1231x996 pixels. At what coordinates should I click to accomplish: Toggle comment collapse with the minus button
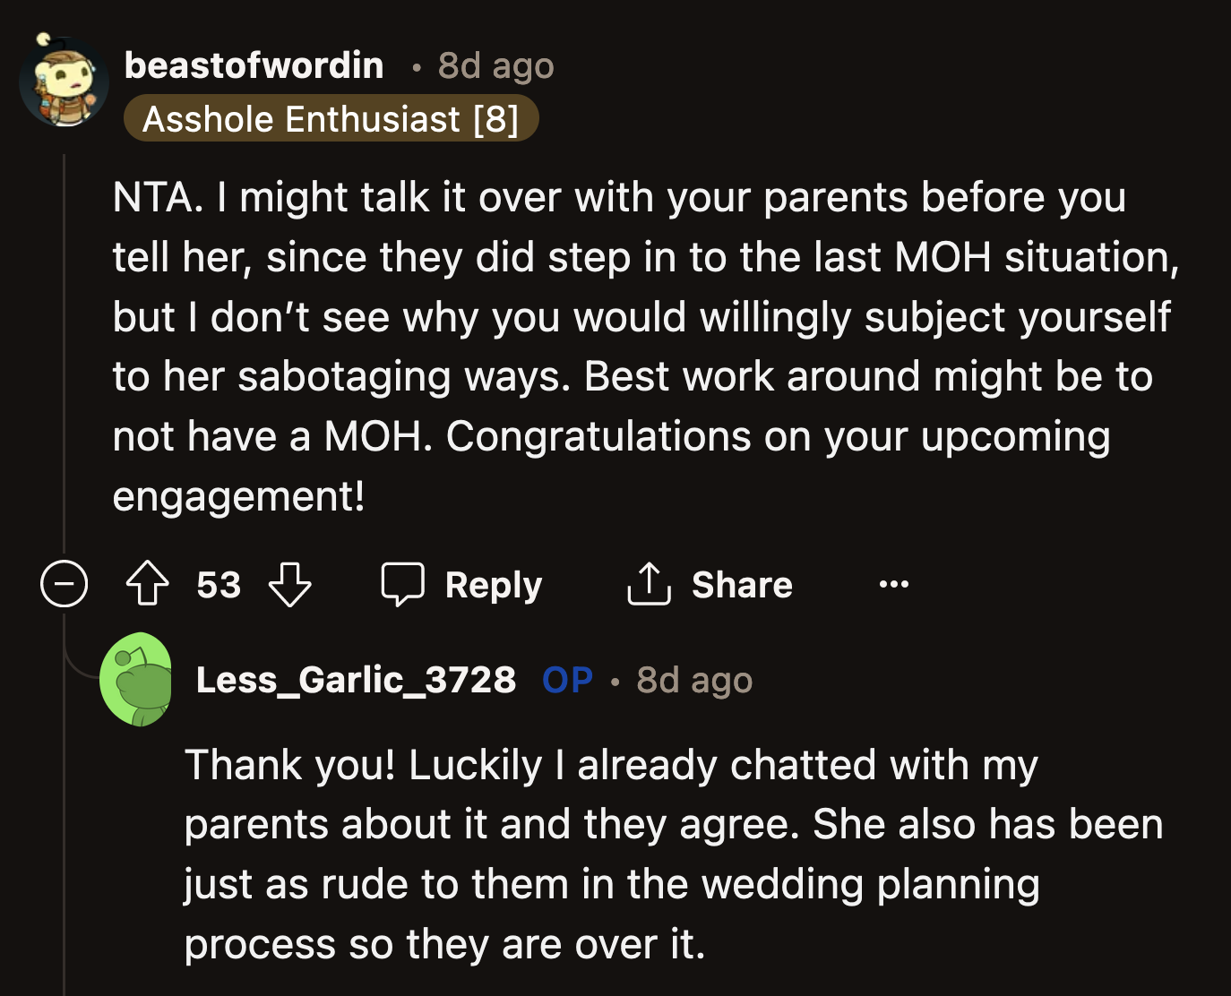click(x=64, y=585)
